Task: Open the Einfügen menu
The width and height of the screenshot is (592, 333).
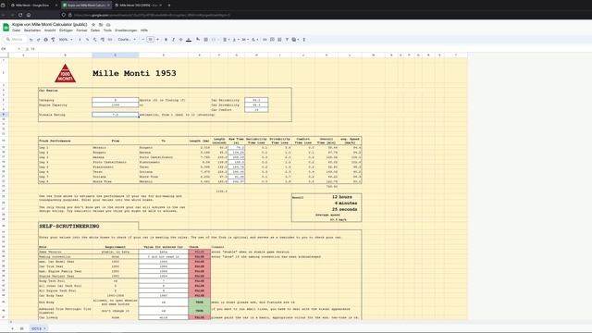Action: (x=66, y=31)
